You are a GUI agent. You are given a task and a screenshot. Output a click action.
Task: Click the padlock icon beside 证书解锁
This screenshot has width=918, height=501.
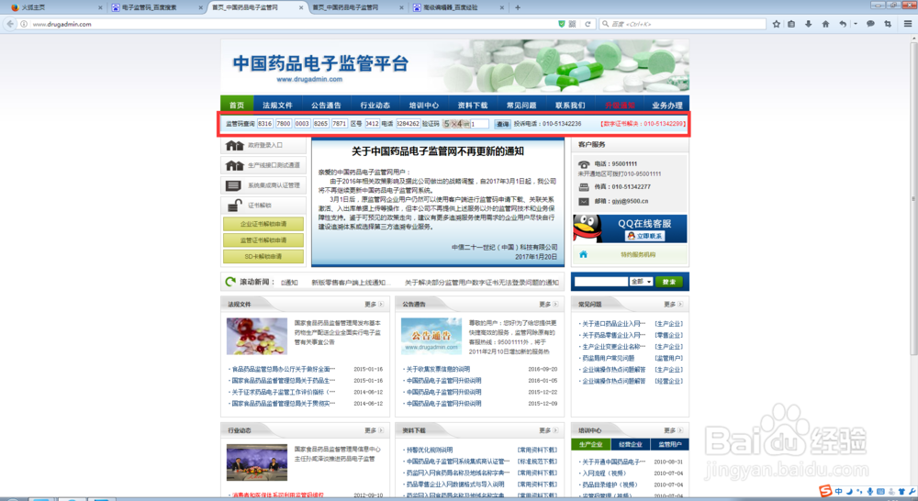[x=234, y=206]
